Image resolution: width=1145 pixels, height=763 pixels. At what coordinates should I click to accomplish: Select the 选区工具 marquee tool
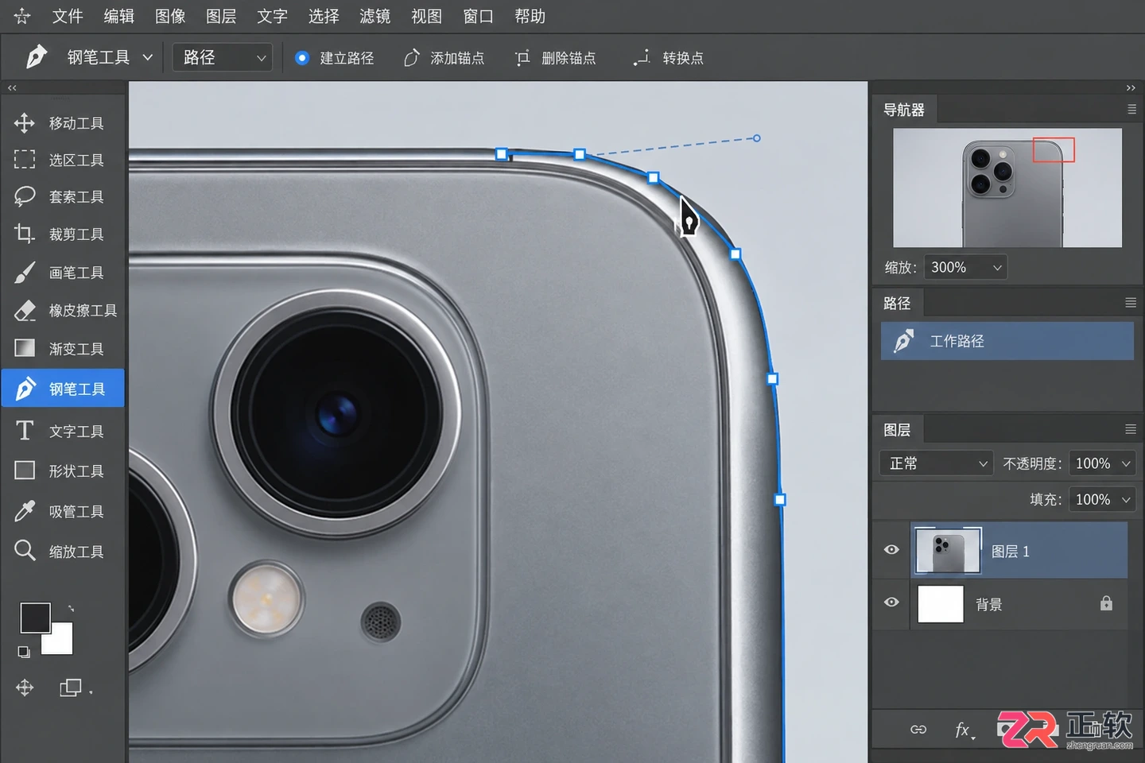(60, 160)
